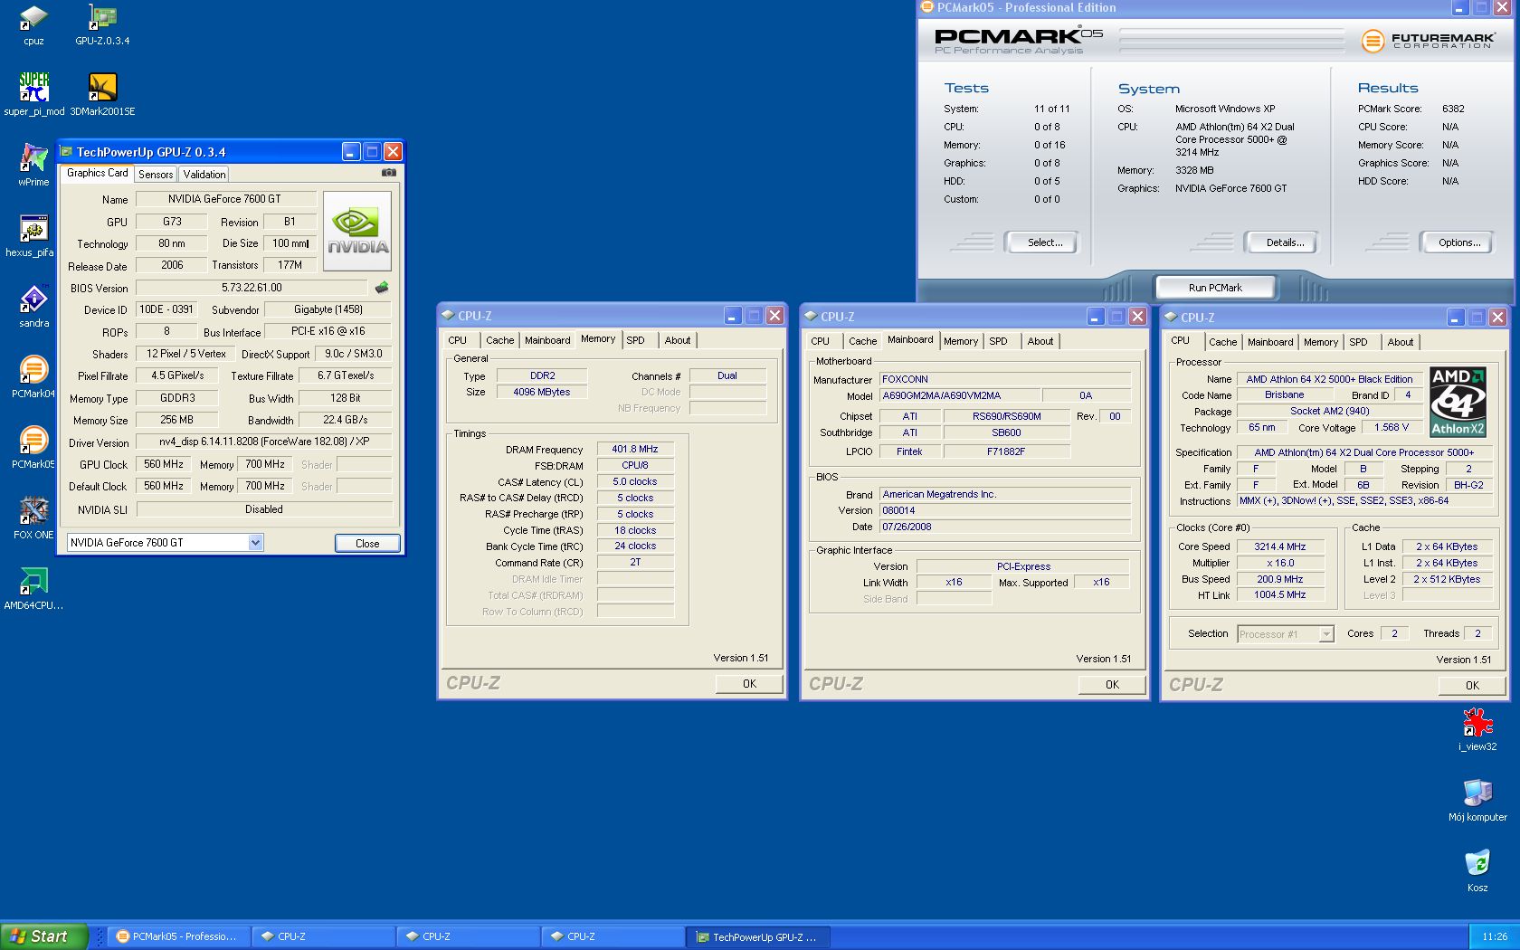Click the GPU name field NVIDIA GeForce 7600 GT
1520x950 pixels.
[x=225, y=199]
